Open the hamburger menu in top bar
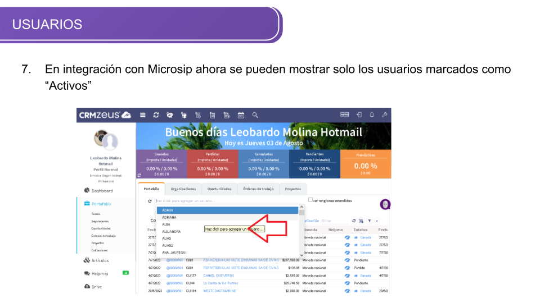Image resolution: width=540 pixels, height=303 pixels. (142, 115)
